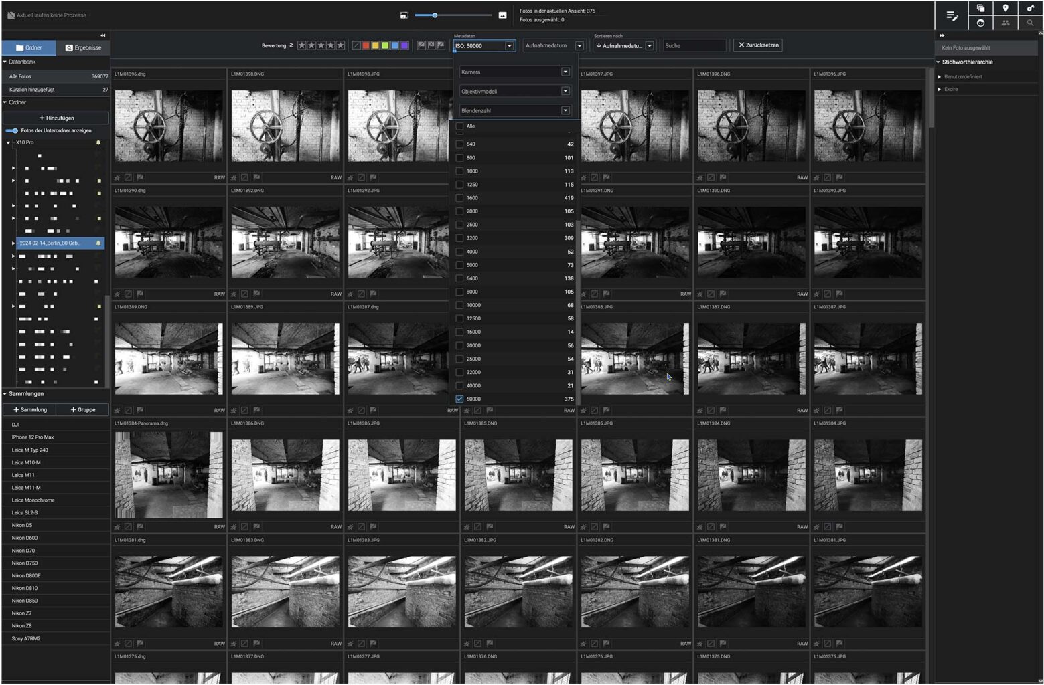The width and height of the screenshot is (1044, 685).
Task: Check the ISO 3200 checkbox
Action: 459,237
